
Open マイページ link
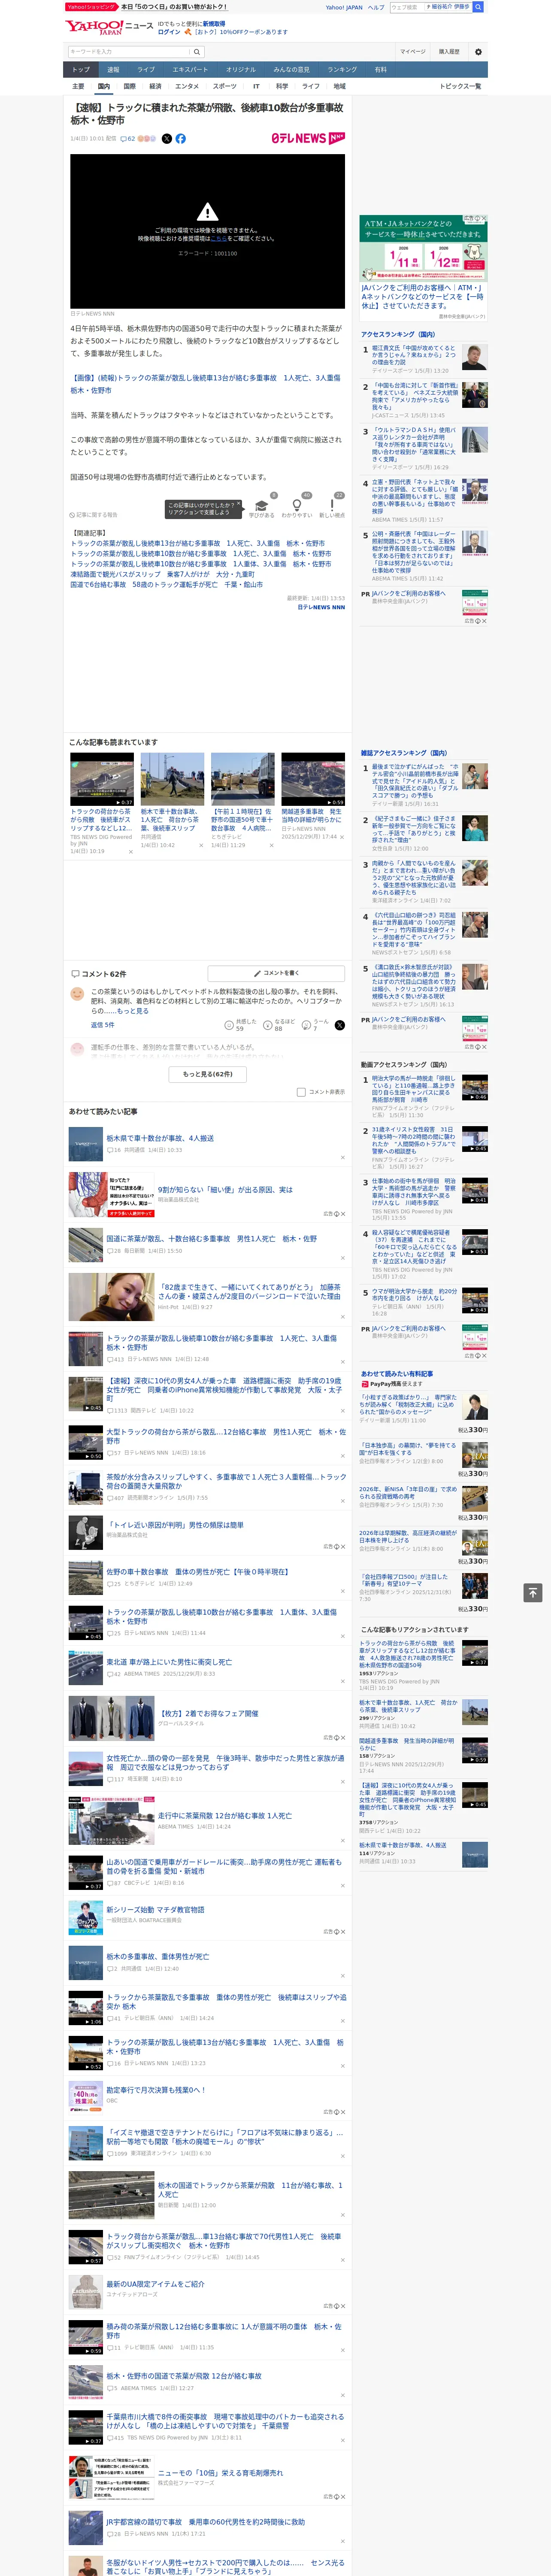click(413, 51)
